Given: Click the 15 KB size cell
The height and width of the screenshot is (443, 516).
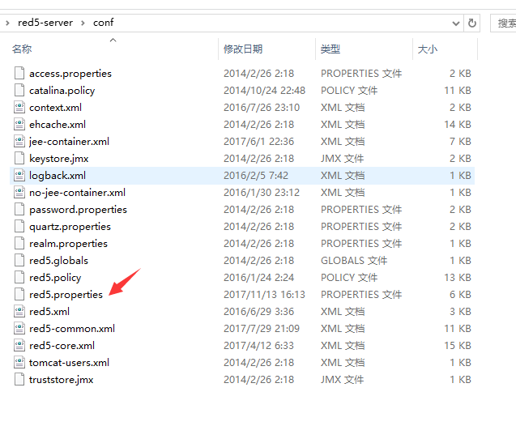Looking at the screenshot, I should click(458, 346).
